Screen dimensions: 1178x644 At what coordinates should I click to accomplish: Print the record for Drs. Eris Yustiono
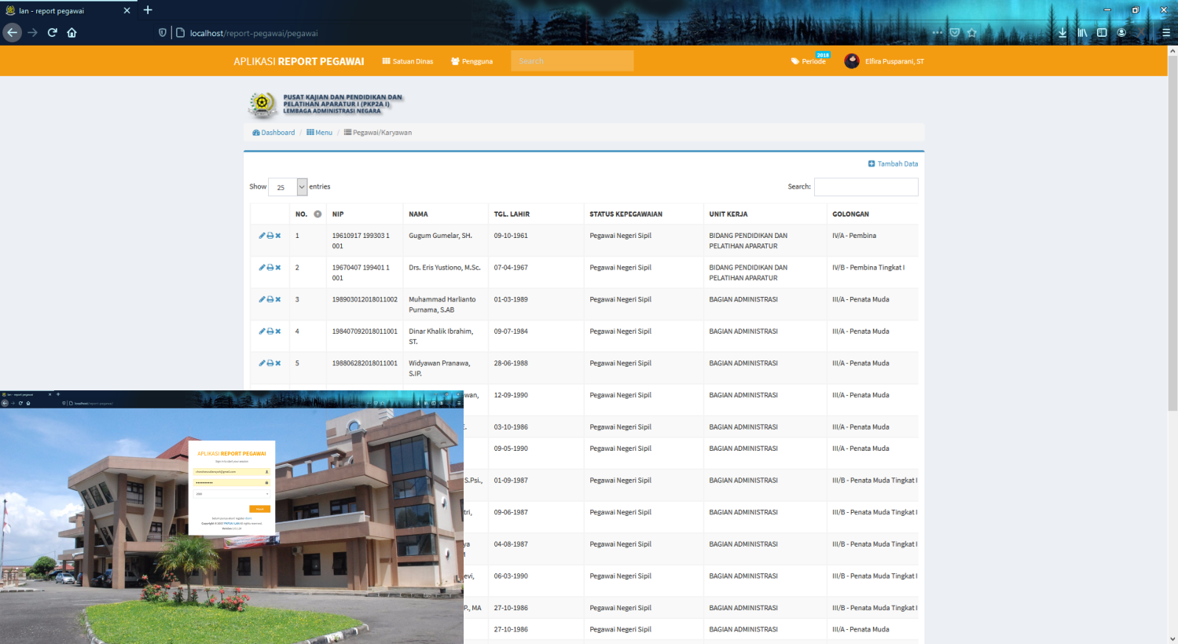click(270, 268)
